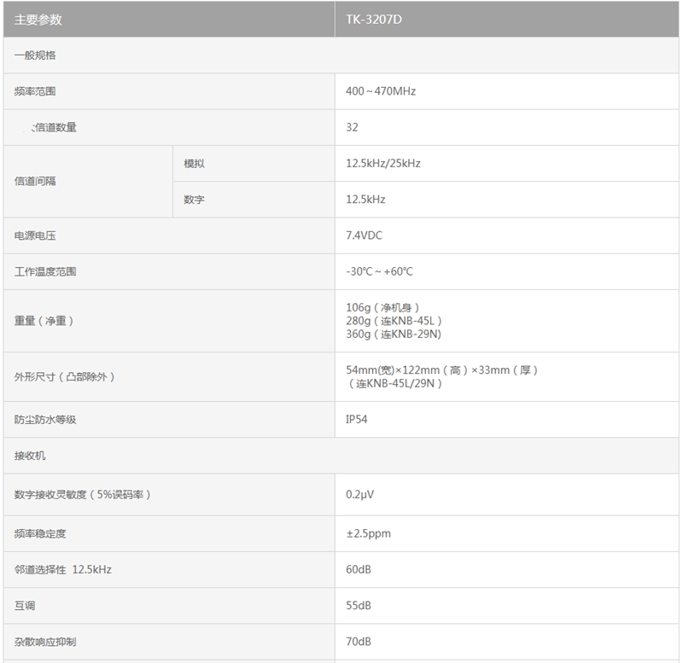Click the 电源电压 label
This screenshot has width=683, height=663.
click(35, 236)
